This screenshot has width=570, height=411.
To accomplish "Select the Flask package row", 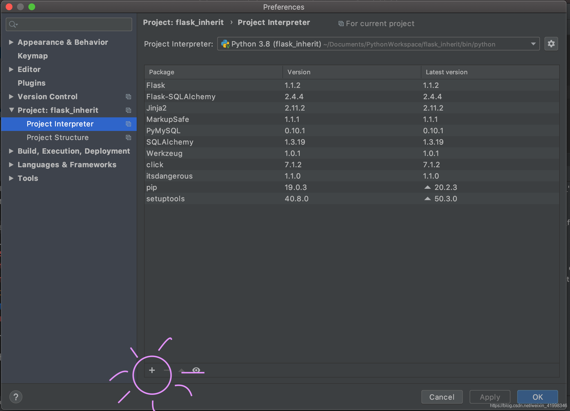I will (x=352, y=85).
